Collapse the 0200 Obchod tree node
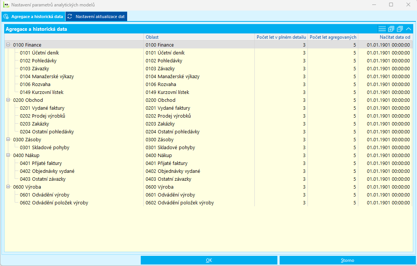Image resolution: width=417 pixels, height=266 pixels. pos(8,100)
